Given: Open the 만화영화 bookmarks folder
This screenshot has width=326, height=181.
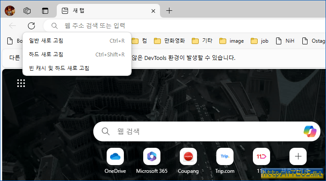Looking at the screenshot, I should (x=169, y=41).
